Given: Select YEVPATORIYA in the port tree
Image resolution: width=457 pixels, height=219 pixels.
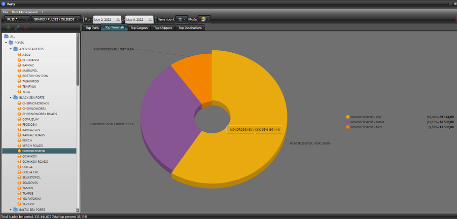Looking at the screenshot, I should click(x=32, y=199).
